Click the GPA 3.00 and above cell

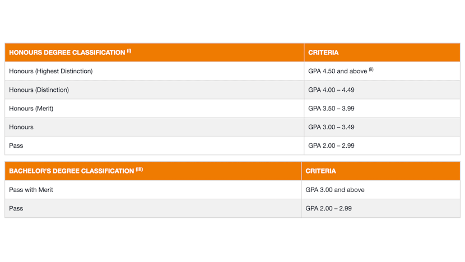[x=335, y=190]
